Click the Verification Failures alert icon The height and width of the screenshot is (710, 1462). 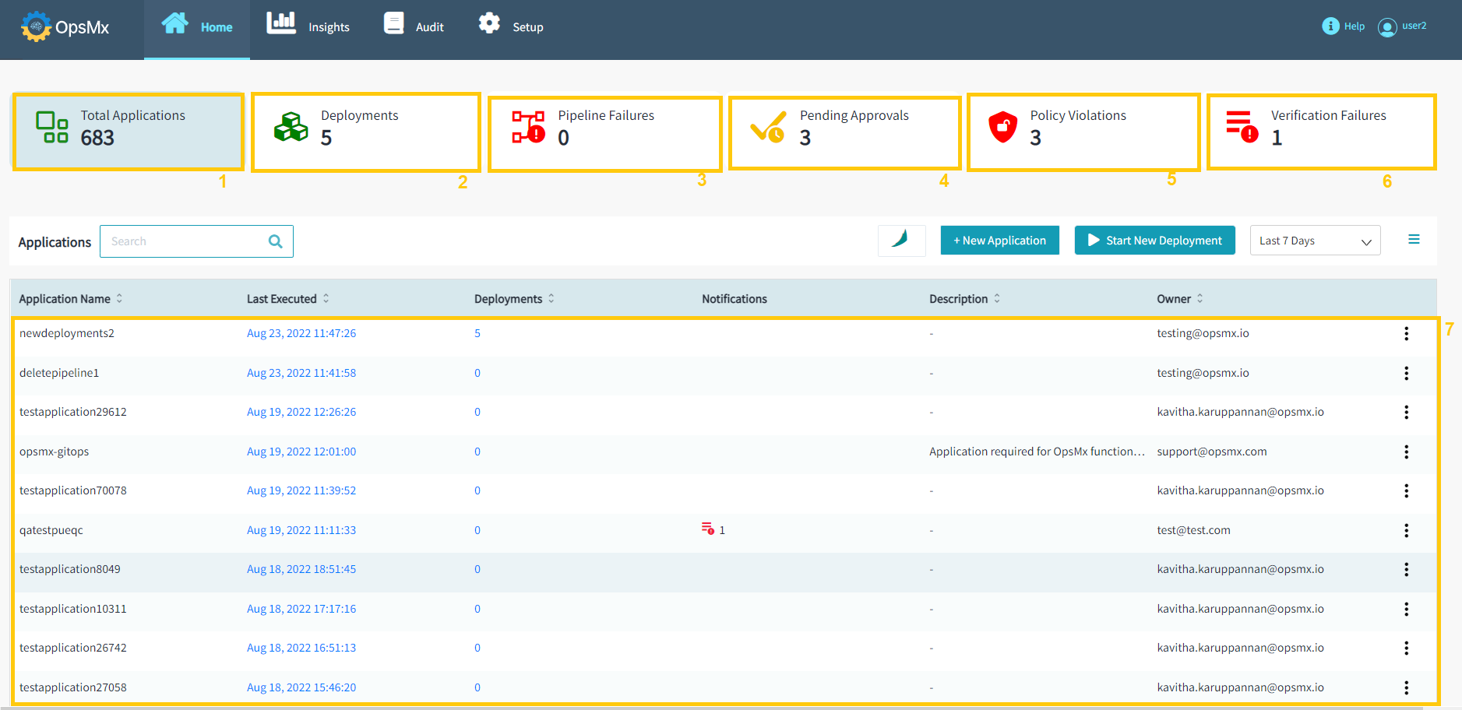[1241, 126]
